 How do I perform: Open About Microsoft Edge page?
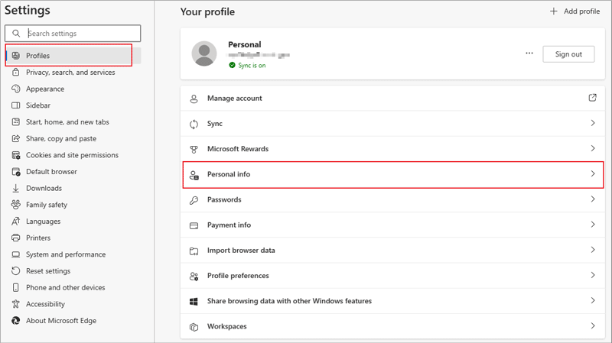point(73,321)
